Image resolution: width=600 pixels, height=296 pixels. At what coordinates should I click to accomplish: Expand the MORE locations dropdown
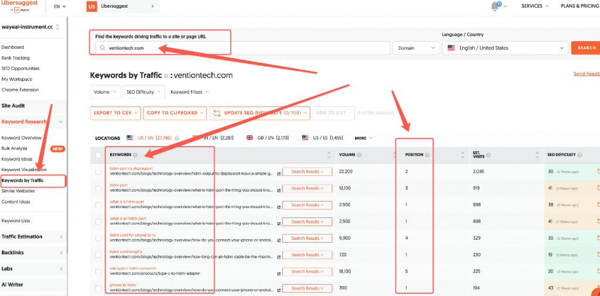click(x=363, y=138)
